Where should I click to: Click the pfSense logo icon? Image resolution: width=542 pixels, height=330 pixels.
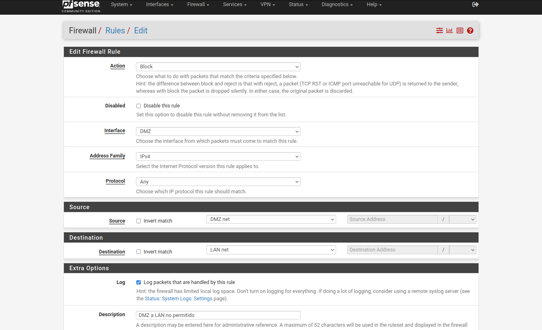pyautogui.click(x=81, y=6)
